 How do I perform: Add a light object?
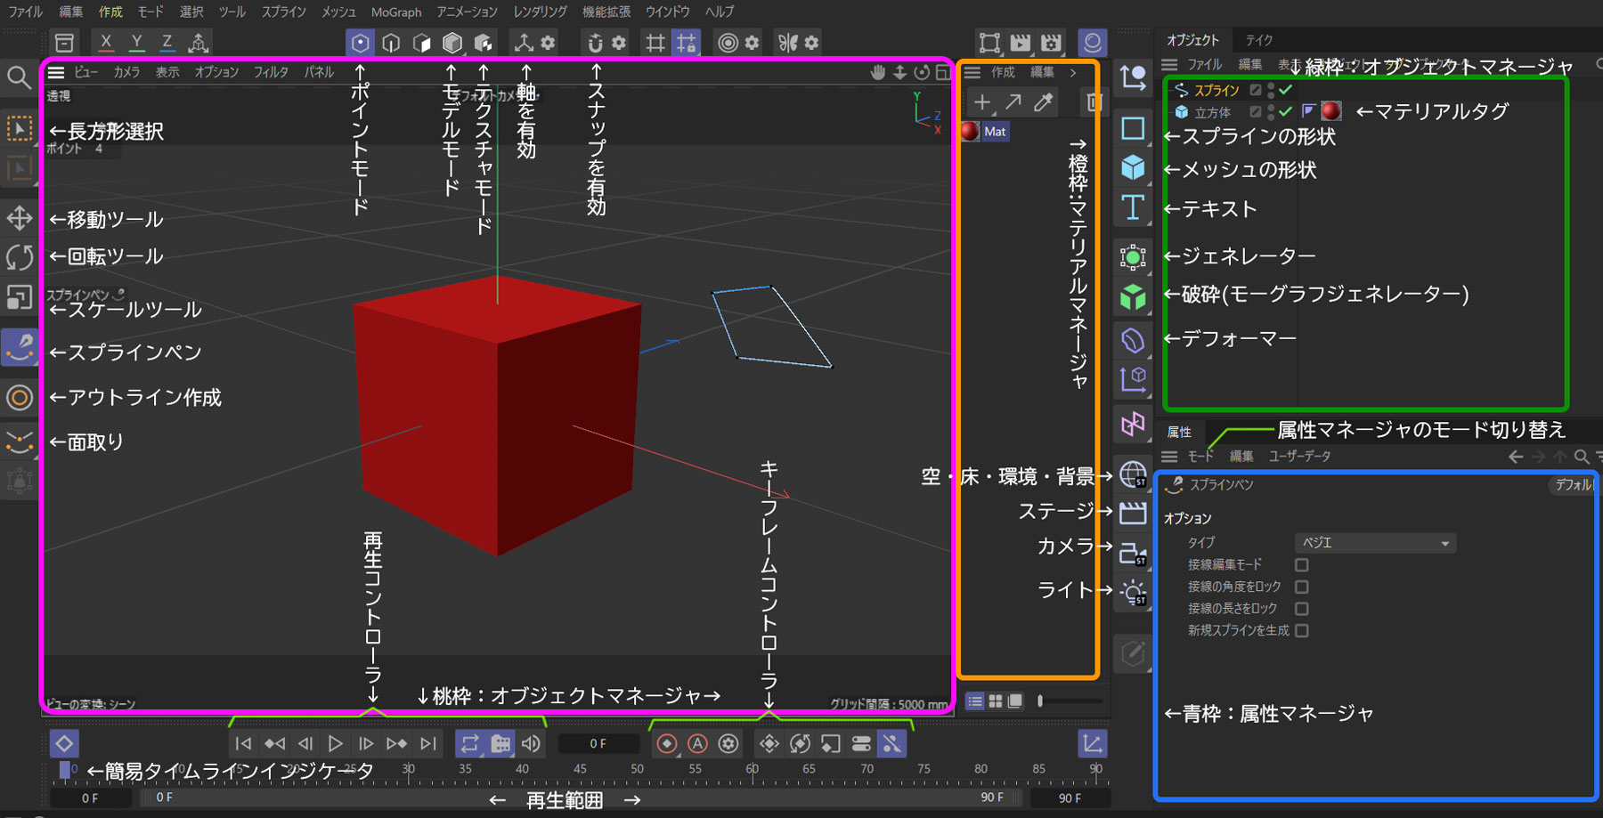(x=1133, y=593)
